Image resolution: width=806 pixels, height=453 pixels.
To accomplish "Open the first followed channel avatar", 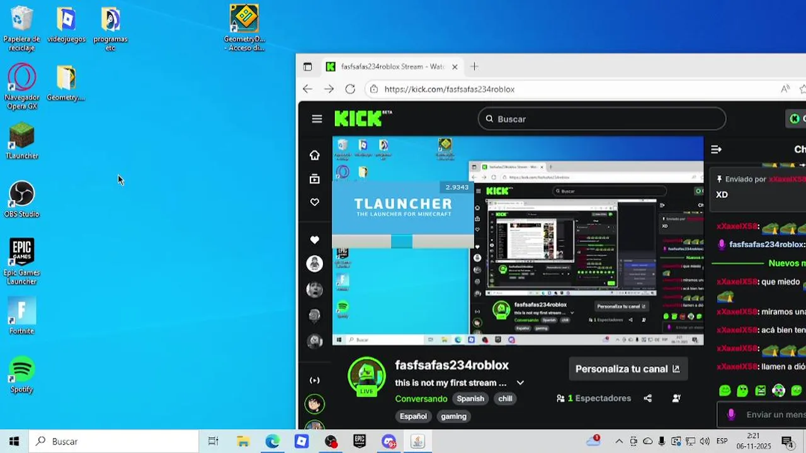I will [x=314, y=264].
